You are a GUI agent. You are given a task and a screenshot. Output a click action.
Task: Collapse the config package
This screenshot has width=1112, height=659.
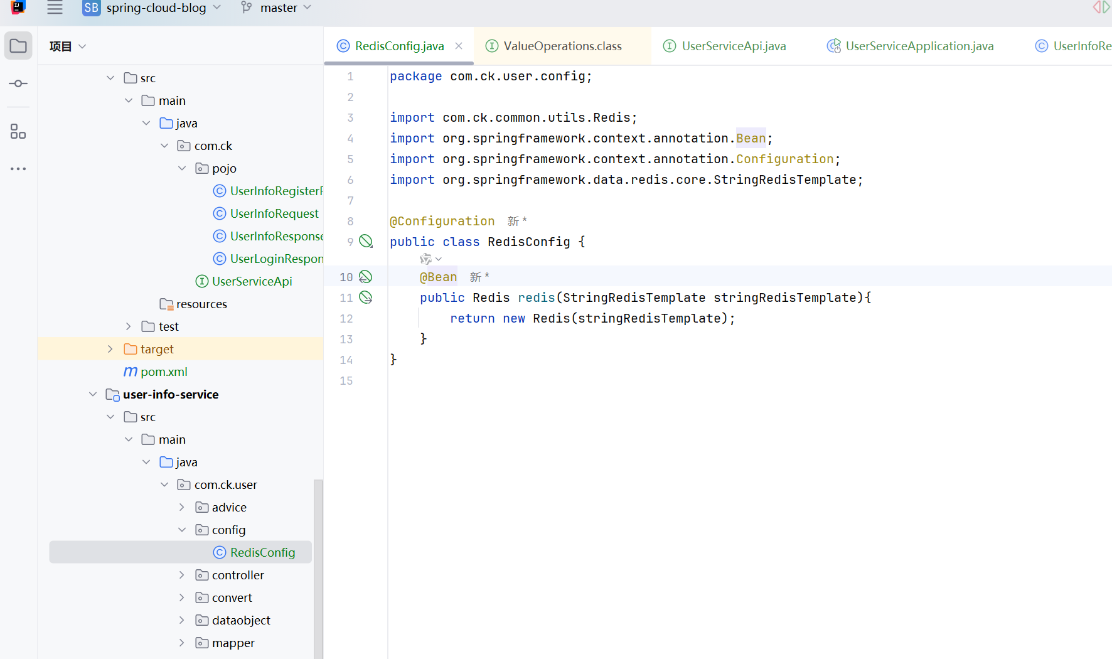(x=182, y=530)
